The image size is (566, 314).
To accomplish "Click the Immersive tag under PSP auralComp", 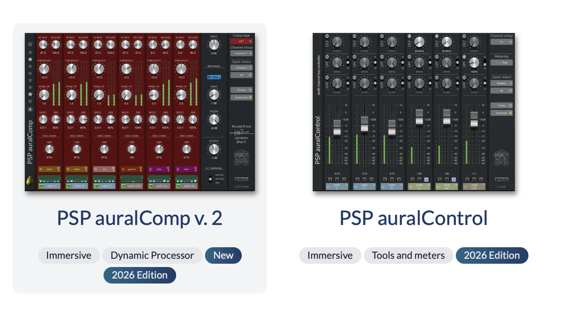I will tap(69, 255).
